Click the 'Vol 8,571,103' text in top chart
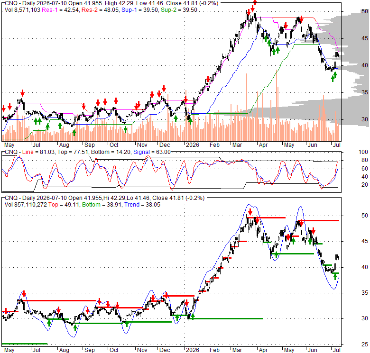The width and height of the screenshot is (370, 353). click(22, 10)
